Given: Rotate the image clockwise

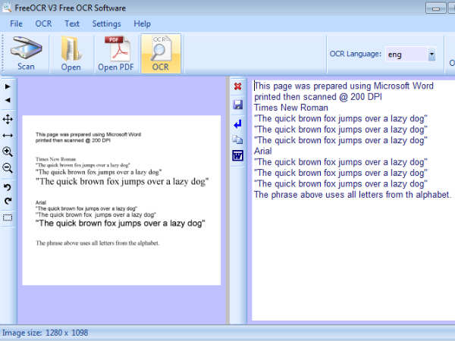Looking at the screenshot, I should click(x=8, y=201).
